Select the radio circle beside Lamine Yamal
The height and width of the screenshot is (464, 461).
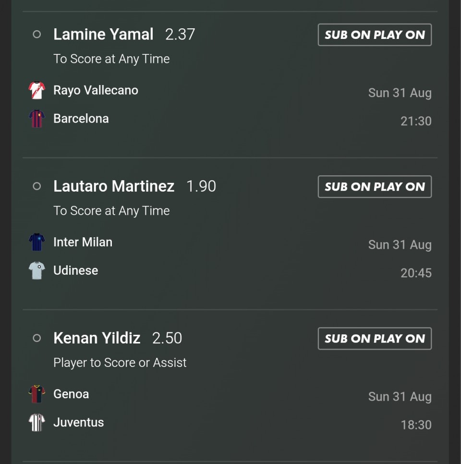pos(36,34)
